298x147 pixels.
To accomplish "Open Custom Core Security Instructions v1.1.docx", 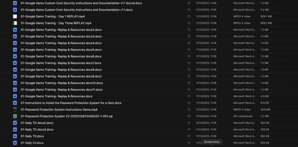I will pyautogui.click(x=77, y=10).
